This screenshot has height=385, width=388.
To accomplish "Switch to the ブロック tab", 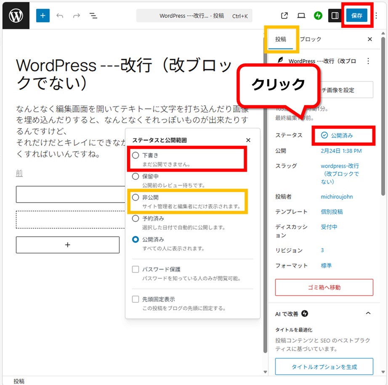I will click(311, 39).
